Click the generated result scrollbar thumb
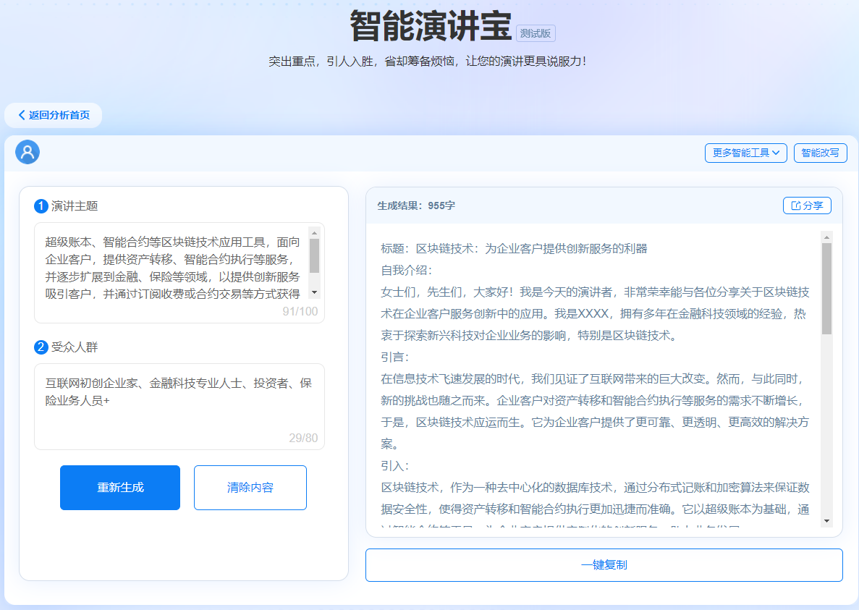This screenshot has height=610, width=859. tap(826, 288)
